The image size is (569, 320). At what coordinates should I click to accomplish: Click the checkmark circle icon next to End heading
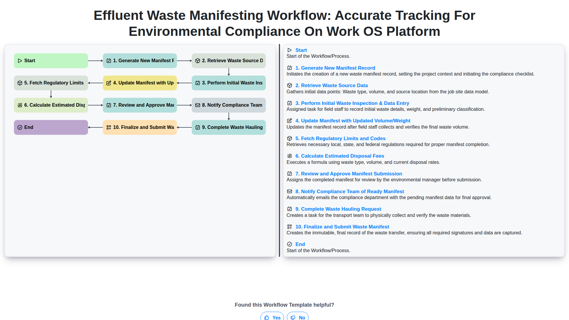click(290, 244)
